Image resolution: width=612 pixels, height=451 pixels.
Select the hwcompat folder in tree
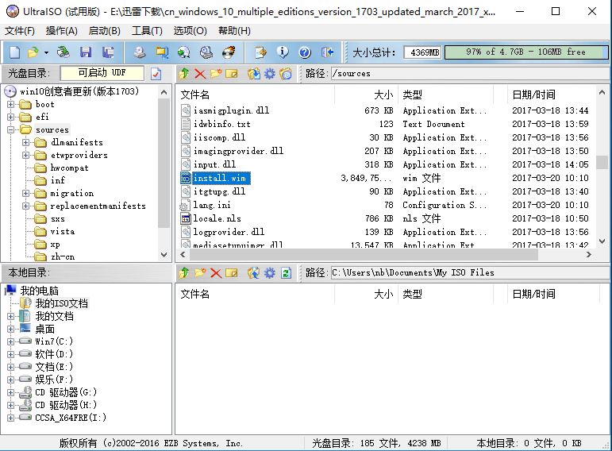(x=70, y=168)
